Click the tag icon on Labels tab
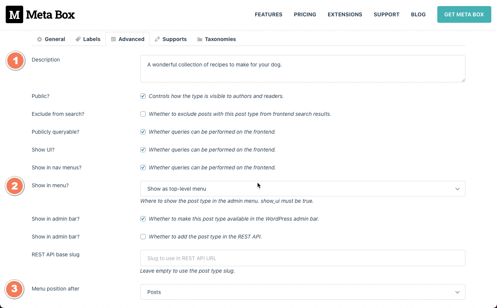The image size is (497, 308). pyautogui.click(x=78, y=39)
